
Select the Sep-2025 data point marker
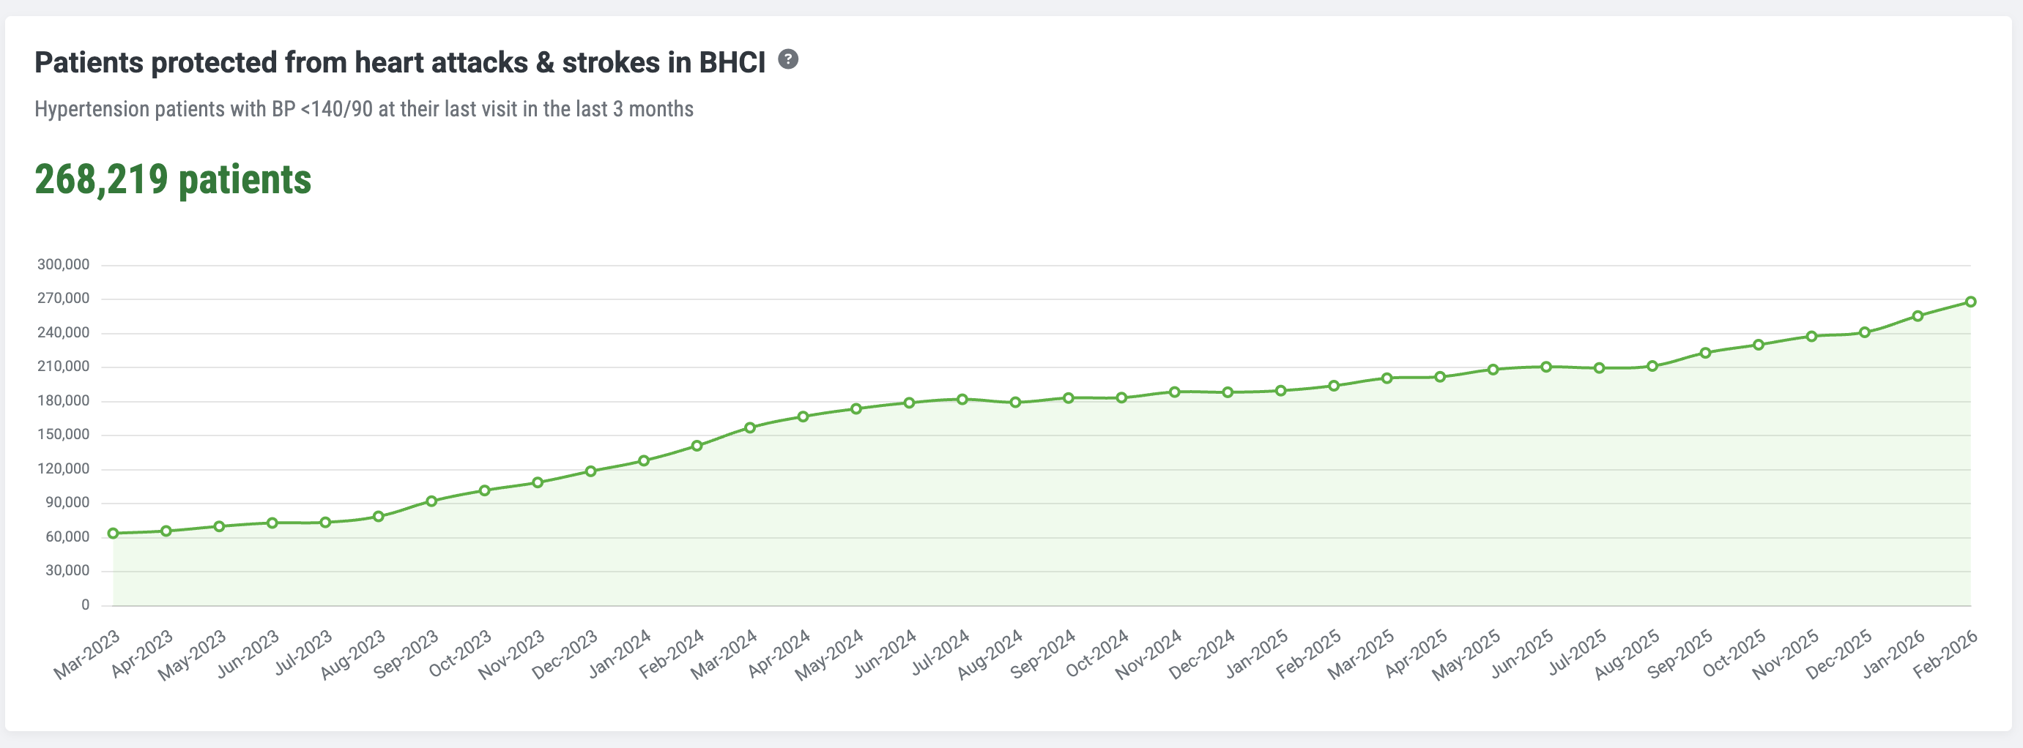tap(1705, 354)
